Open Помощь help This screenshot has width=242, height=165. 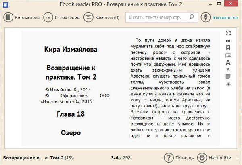pyautogui.click(x=179, y=157)
